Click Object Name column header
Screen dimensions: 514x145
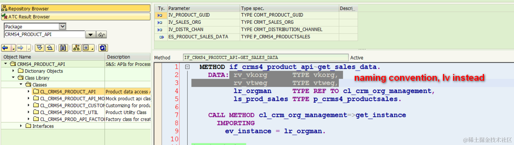[53, 57]
